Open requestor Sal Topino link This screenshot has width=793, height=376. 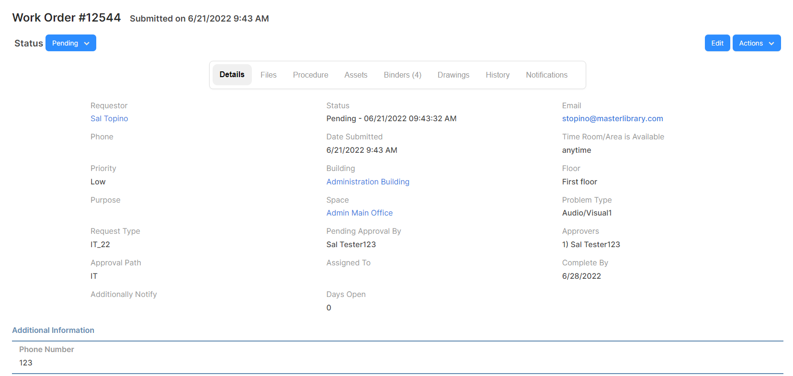[109, 118]
